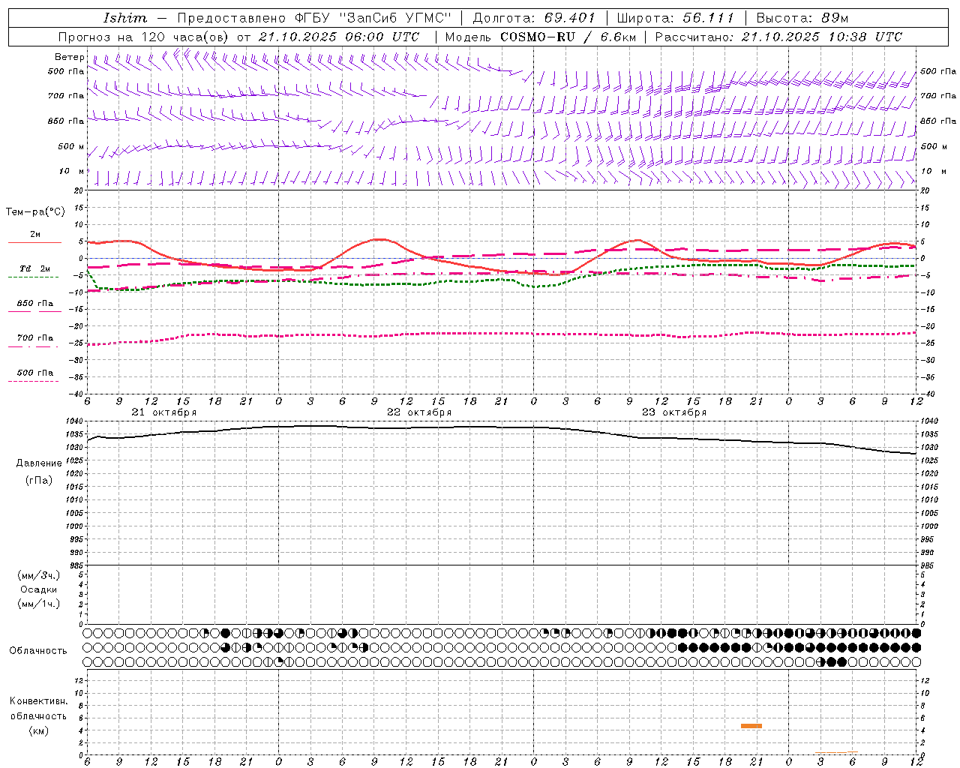Click the line sample under the "500 гПа" temperature legend
The image size is (960, 768).
[x=33, y=382]
